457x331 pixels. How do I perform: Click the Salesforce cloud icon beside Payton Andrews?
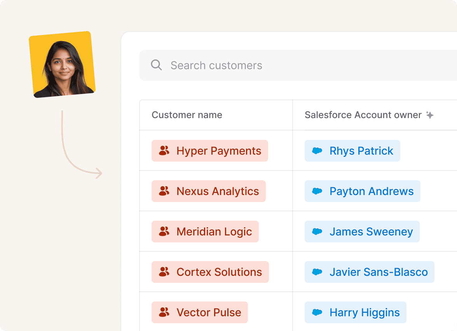tap(317, 191)
